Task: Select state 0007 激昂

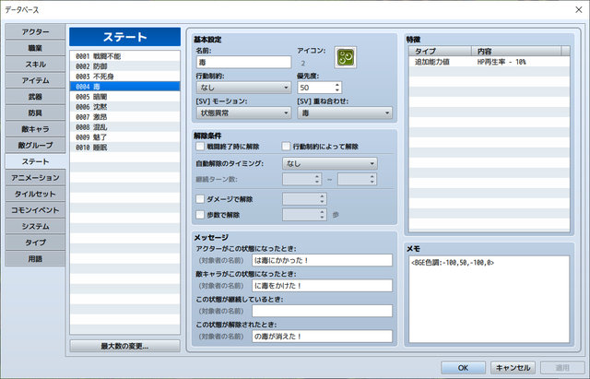Action: [x=125, y=117]
